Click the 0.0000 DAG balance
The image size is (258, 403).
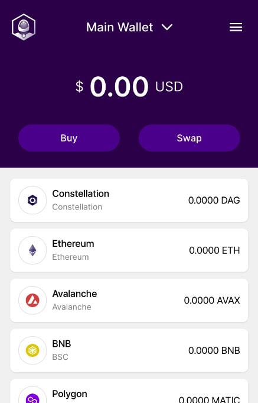click(214, 200)
